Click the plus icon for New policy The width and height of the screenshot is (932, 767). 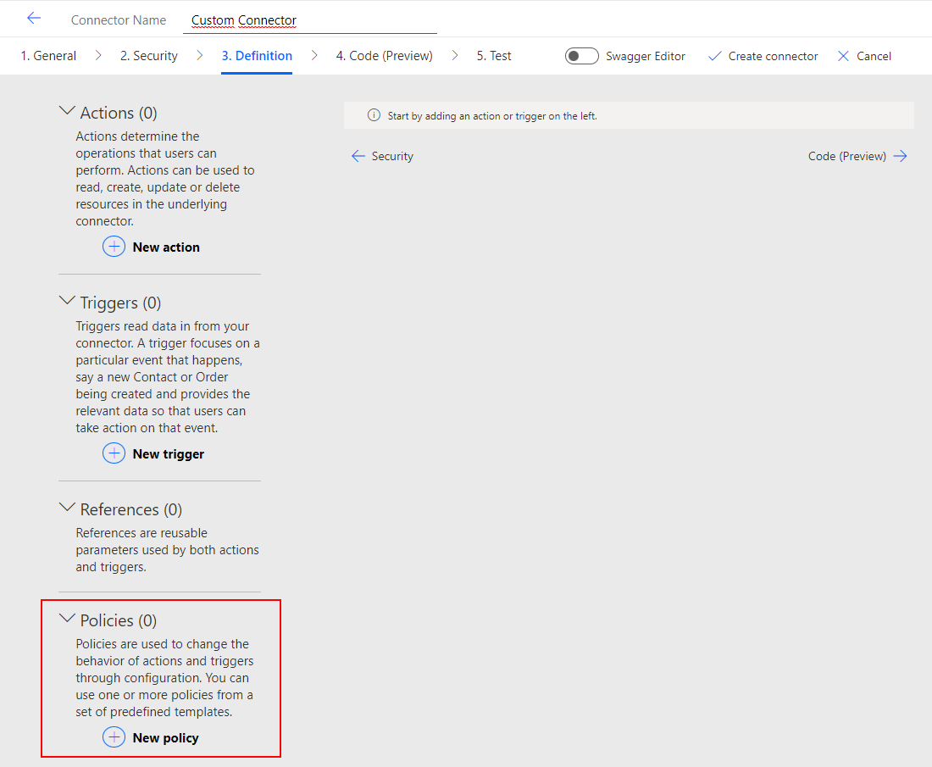(x=114, y=737)
